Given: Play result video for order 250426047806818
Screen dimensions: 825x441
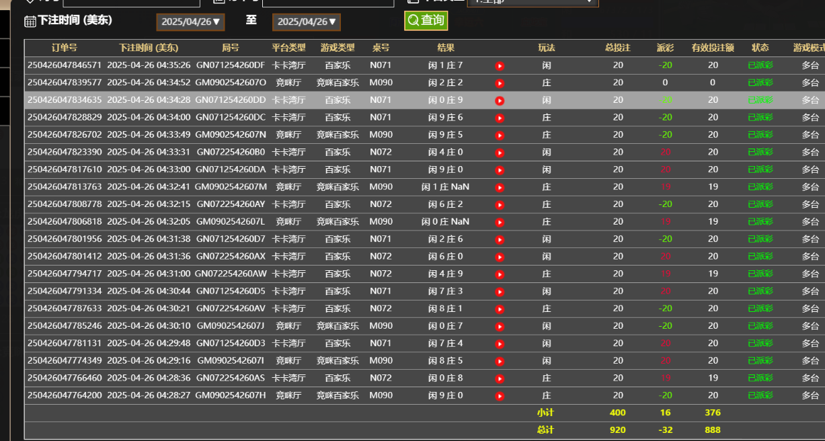Looking at the screenshot, I should click(500, 222).
